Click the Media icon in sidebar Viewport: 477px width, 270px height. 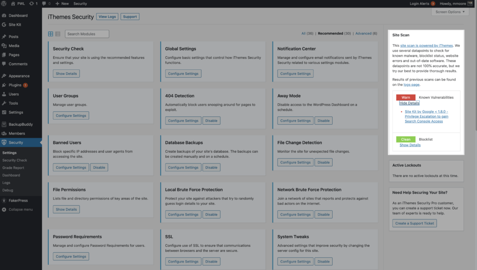click(4, 46)
